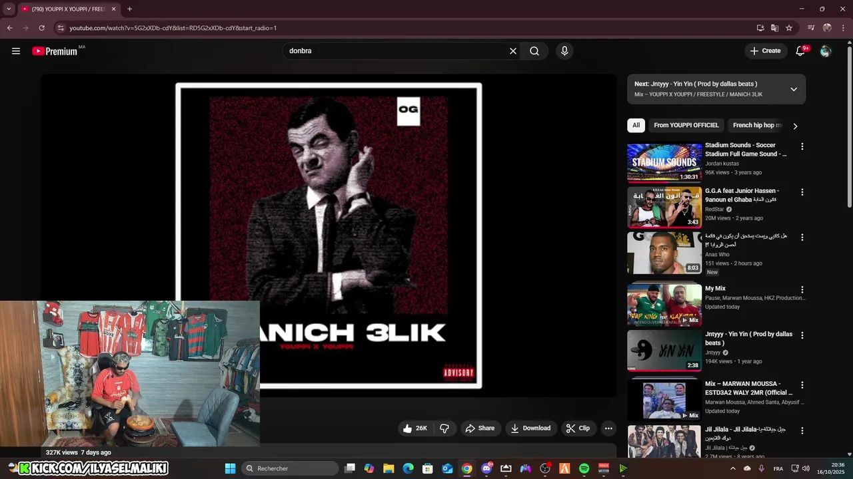This screenshot has height=479, width=853.
Task: Open options for the Anas Who video
Action: [802, 238]
